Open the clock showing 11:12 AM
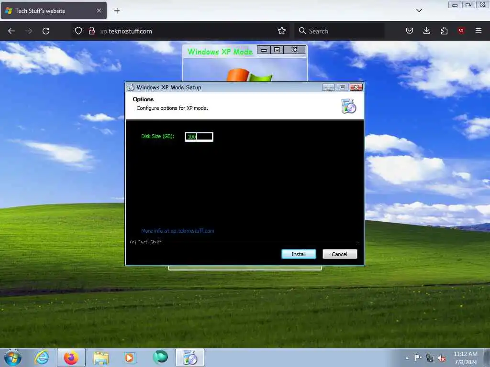Image resolution: width=490 pixels, height=367 pixels. coord(465,358)
